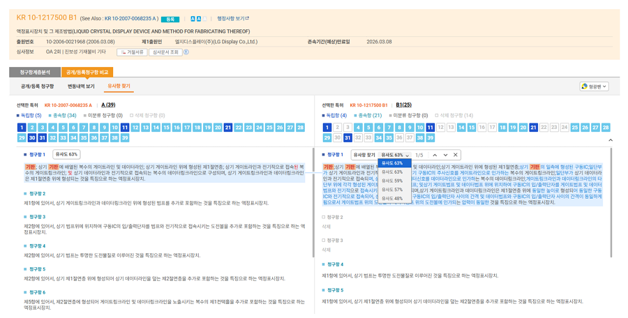Click the second blue 'A' document icon
The width and height of the screenshot is (628, 318).
[198, 19]
